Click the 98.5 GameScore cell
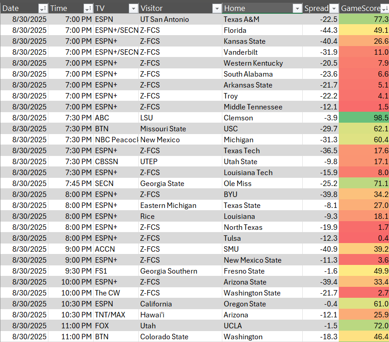 click(x=364, y=118)
